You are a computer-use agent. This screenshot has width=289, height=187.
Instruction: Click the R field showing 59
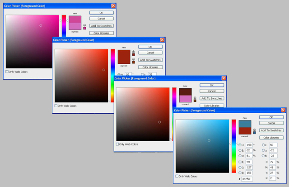(x=249, y=162)
